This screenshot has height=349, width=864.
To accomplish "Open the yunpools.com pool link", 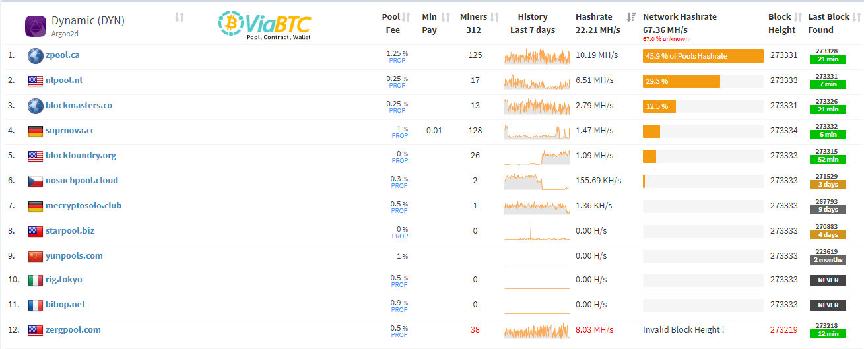I will 74,256.
